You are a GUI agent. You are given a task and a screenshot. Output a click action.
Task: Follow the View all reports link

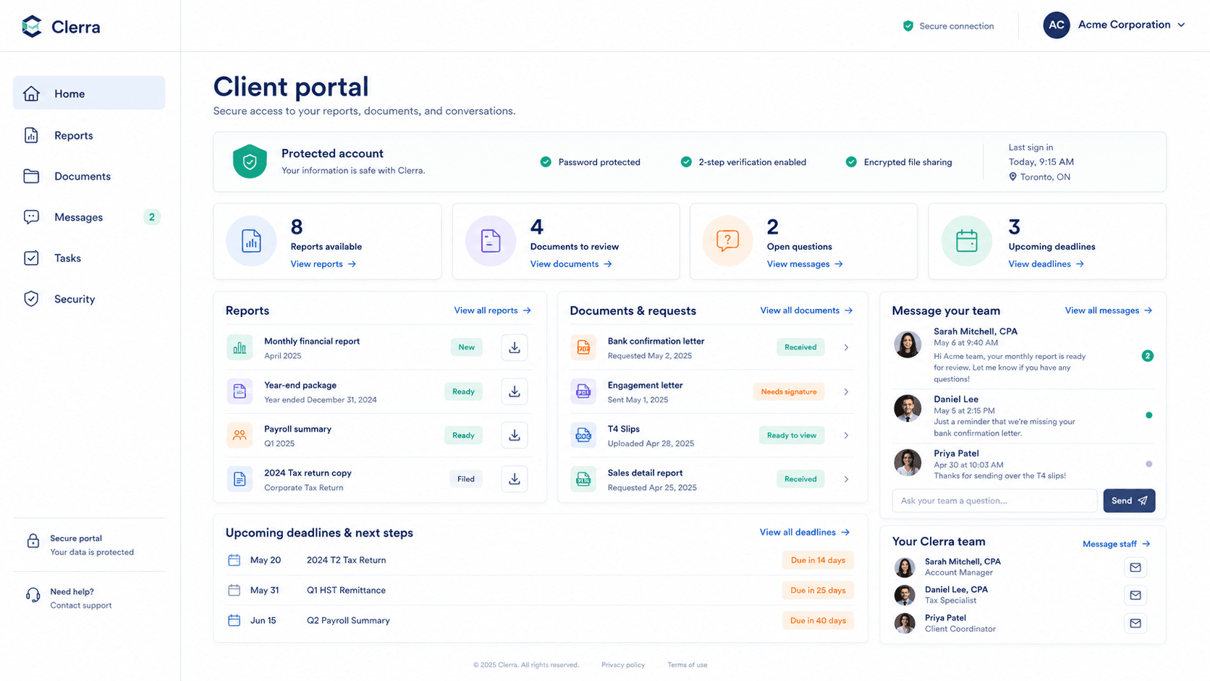click(492, 310)
